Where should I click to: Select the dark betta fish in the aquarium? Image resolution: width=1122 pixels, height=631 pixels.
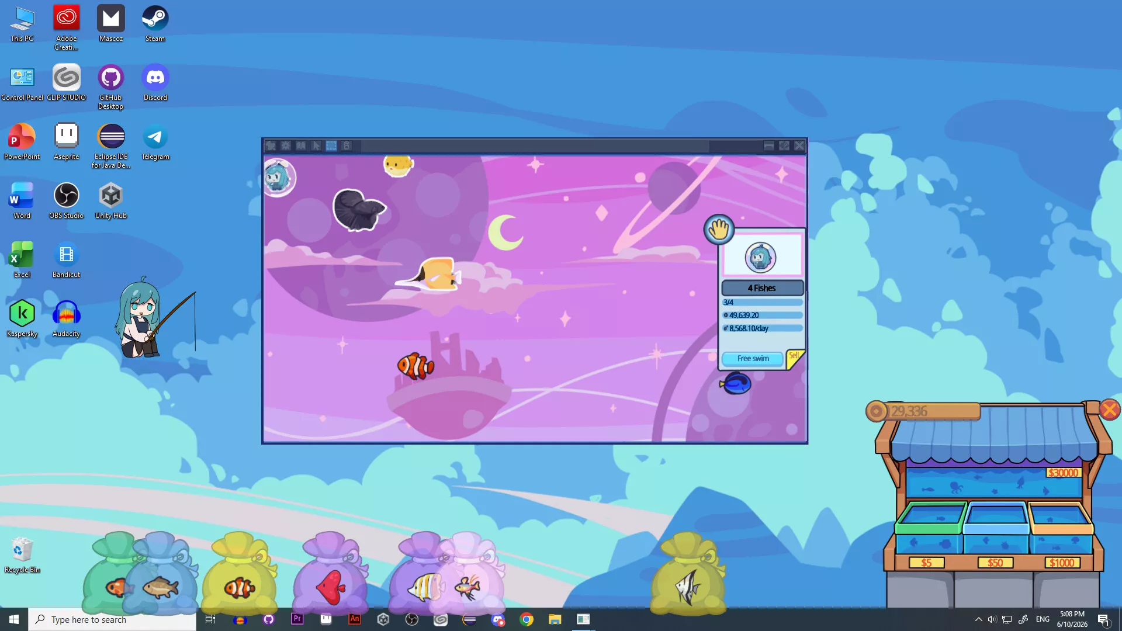359,209
